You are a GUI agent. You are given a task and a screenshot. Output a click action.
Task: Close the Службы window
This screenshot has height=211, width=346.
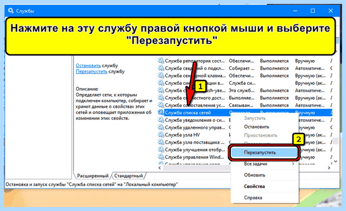[x=330, y=10]
